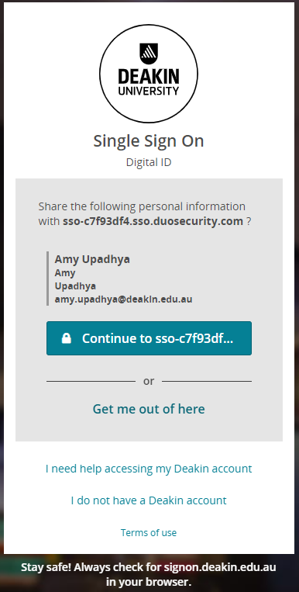Click the first name line "Amy"
This screenshot has height=592, width=299.
tap(65, 273)
